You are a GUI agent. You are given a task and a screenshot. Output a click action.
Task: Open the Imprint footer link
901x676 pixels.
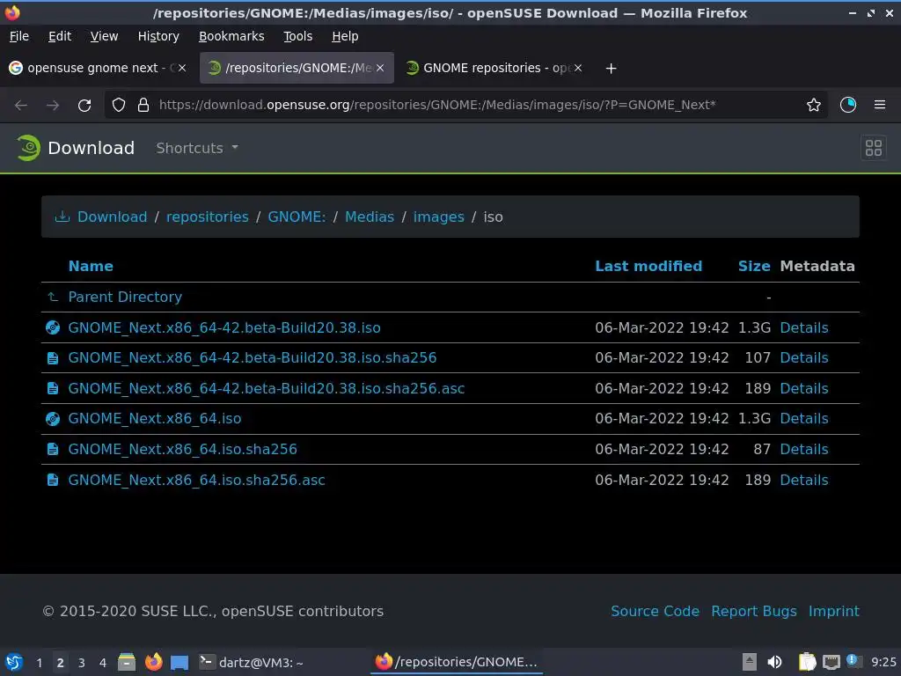pos(834,611)
